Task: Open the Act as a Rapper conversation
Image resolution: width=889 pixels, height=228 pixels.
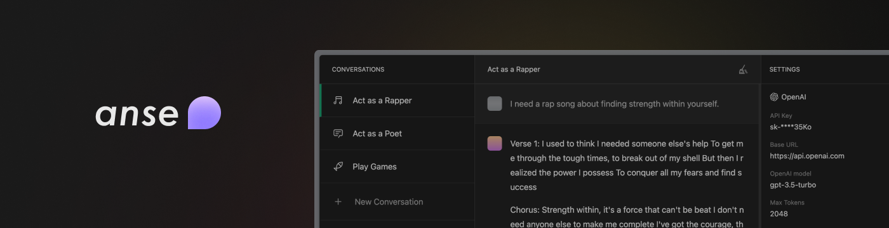Action: pyautogui.click(x=397, y=100)
